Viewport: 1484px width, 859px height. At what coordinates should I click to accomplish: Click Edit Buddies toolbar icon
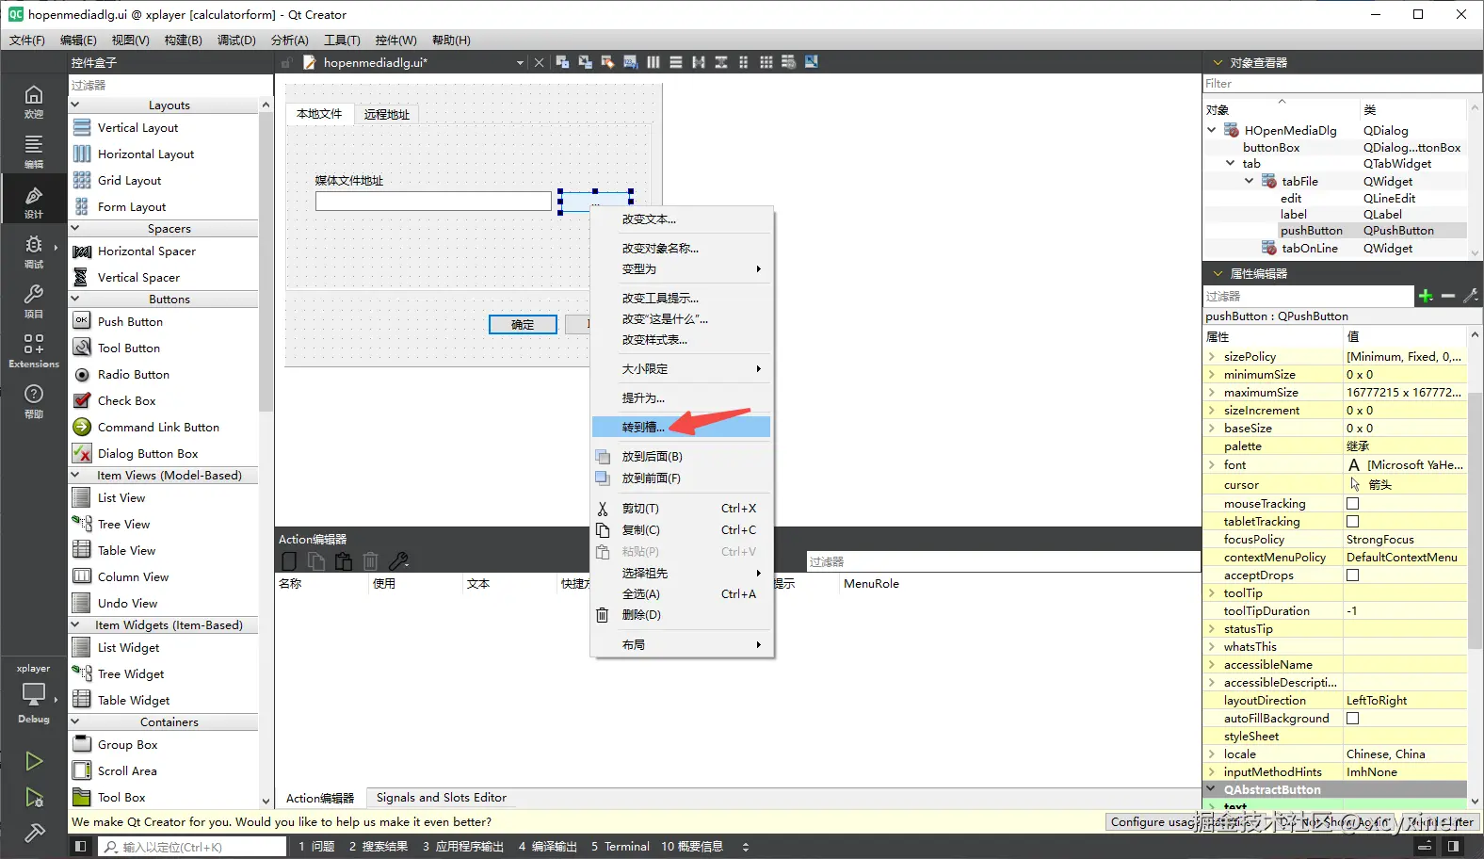(x=607, y=62)
